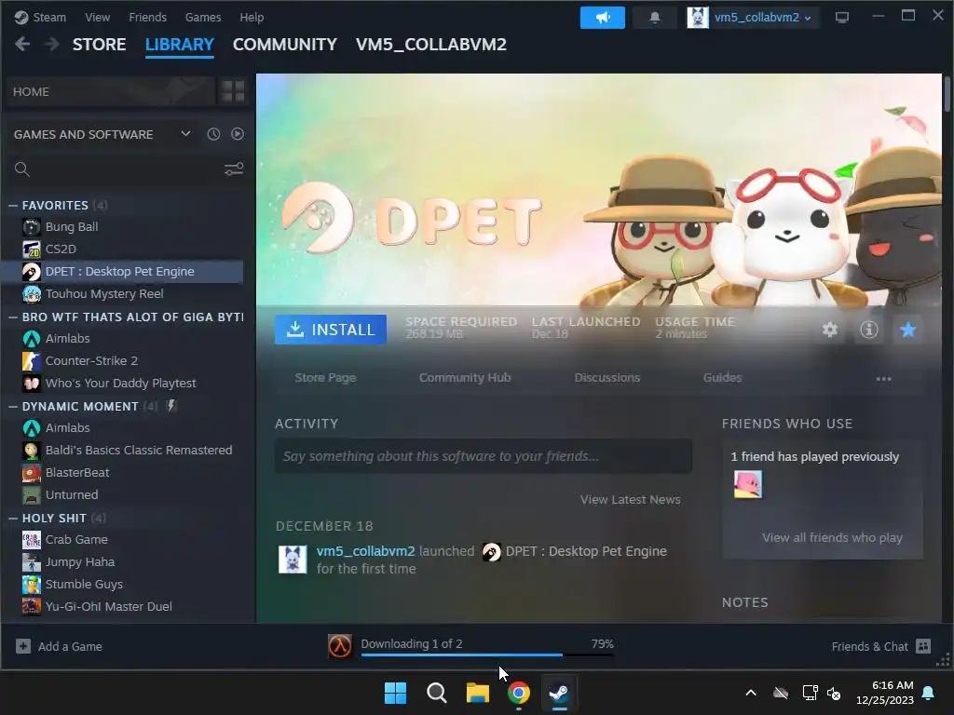
Task: Collapse the HOLY SHIT category
Action: 13,518
